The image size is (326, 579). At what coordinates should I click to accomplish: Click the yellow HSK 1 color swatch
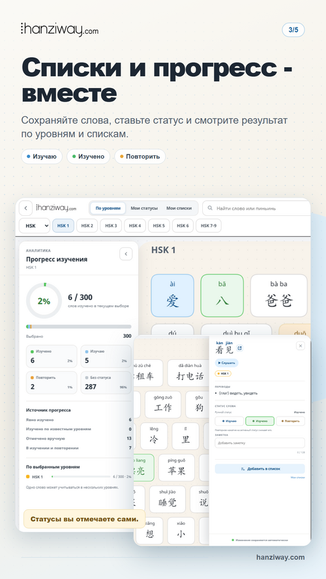(x=27, y=477)
